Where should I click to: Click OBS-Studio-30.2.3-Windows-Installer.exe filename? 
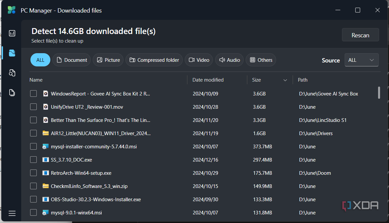96,199
